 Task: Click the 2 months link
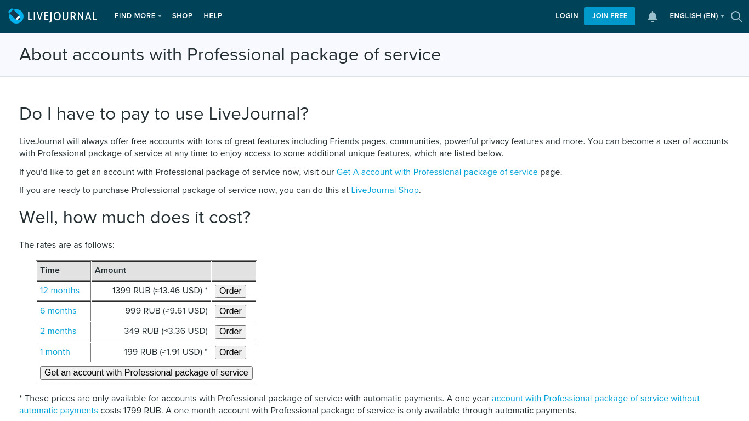(x=58, y=331)
